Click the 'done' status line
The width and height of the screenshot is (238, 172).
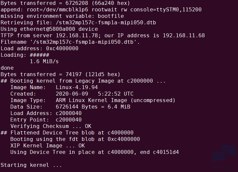(x=7, y=68)
